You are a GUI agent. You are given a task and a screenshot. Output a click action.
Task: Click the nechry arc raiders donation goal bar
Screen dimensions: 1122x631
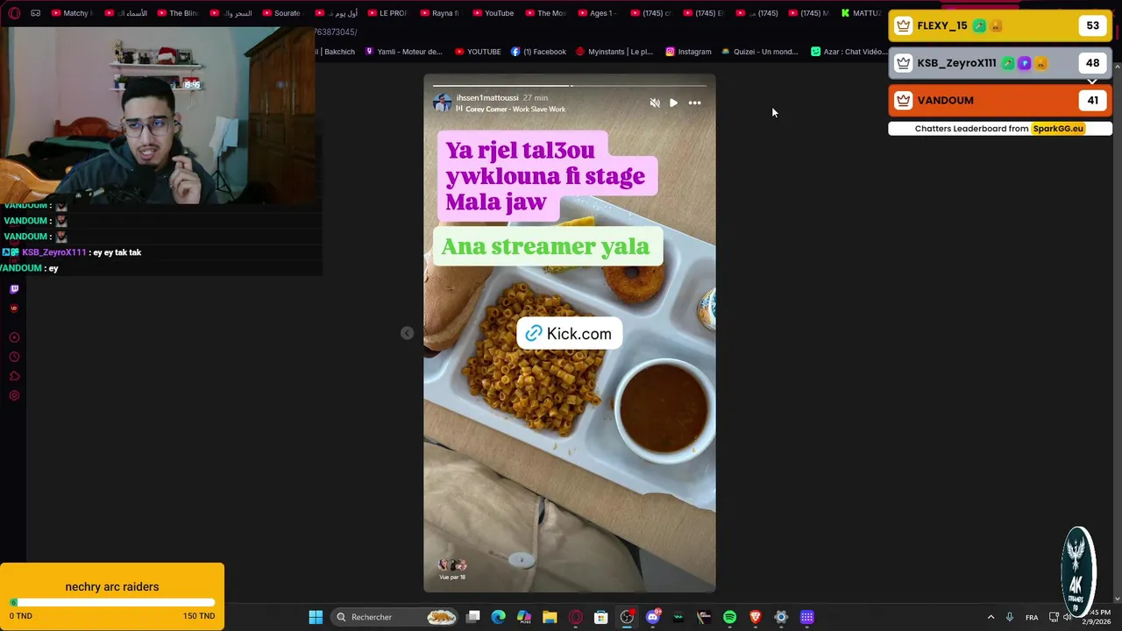[x=112, y=603]
